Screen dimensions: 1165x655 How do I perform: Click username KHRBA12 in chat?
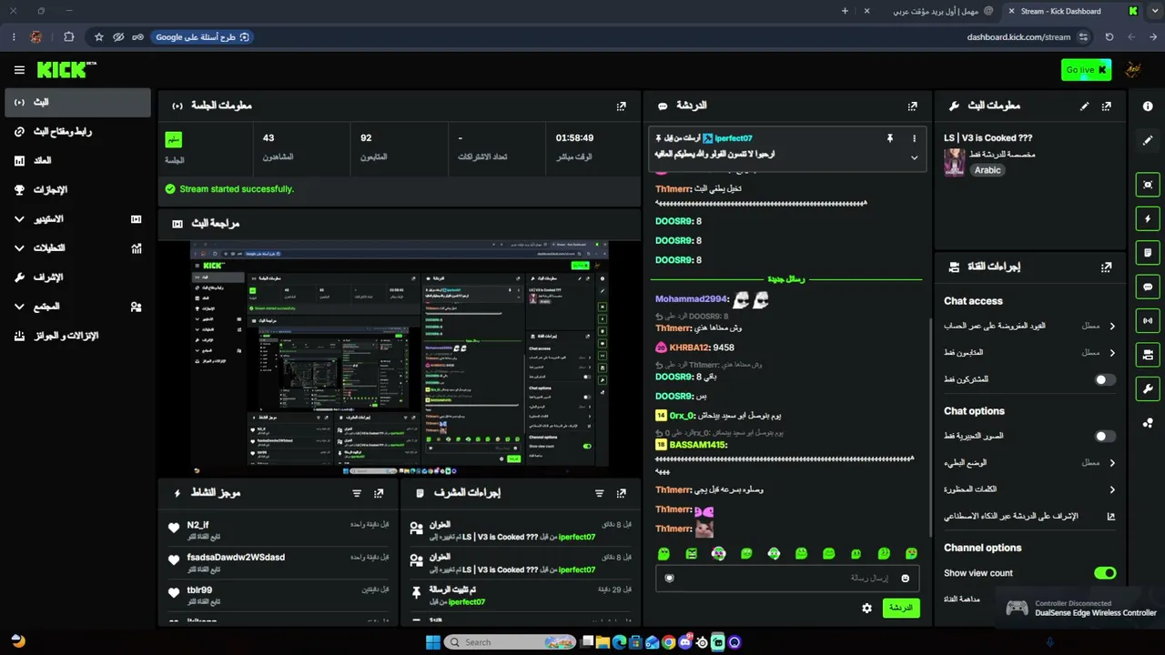pyautogui.click(x=689, y=348)
